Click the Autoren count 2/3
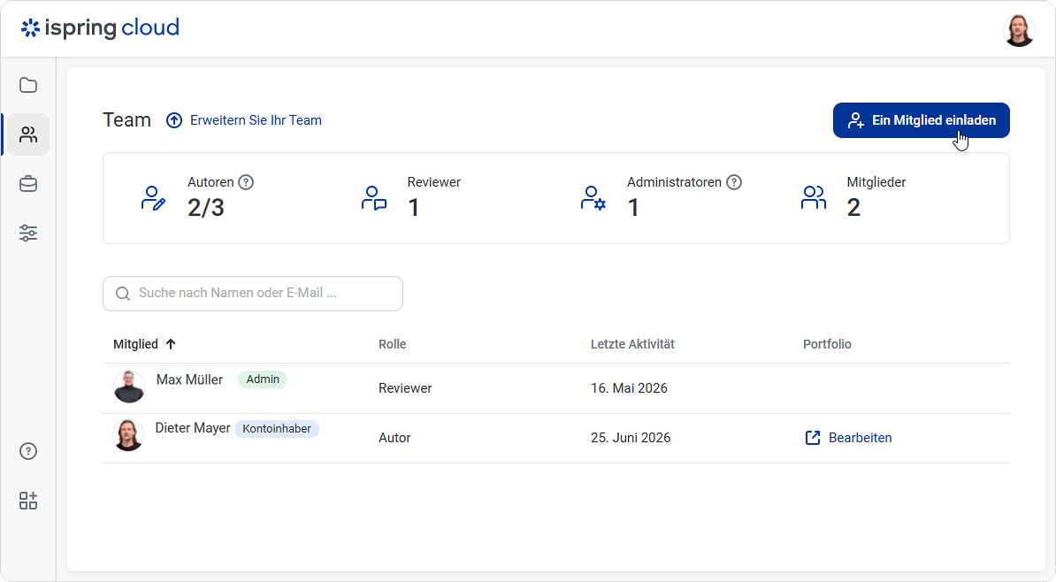The image size is (1056, 582). [205, 208]
